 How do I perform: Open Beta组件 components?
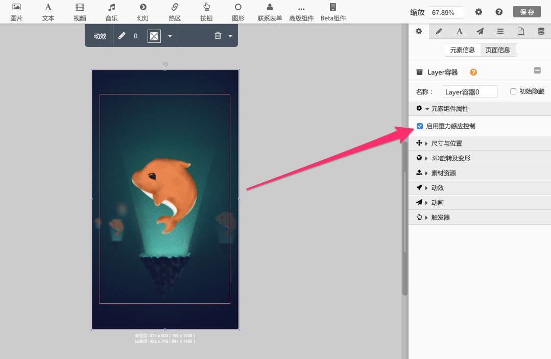tap(333, 12)
